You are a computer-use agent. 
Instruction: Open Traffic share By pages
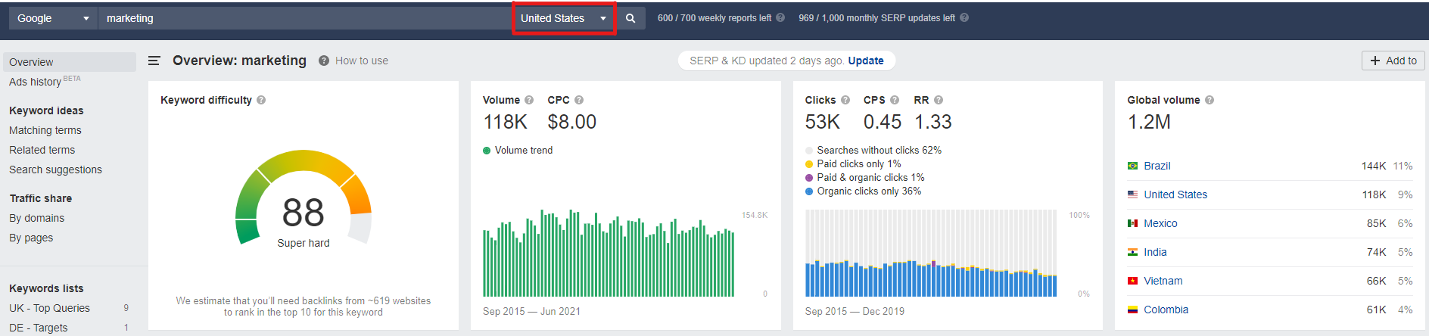(31, 238)
